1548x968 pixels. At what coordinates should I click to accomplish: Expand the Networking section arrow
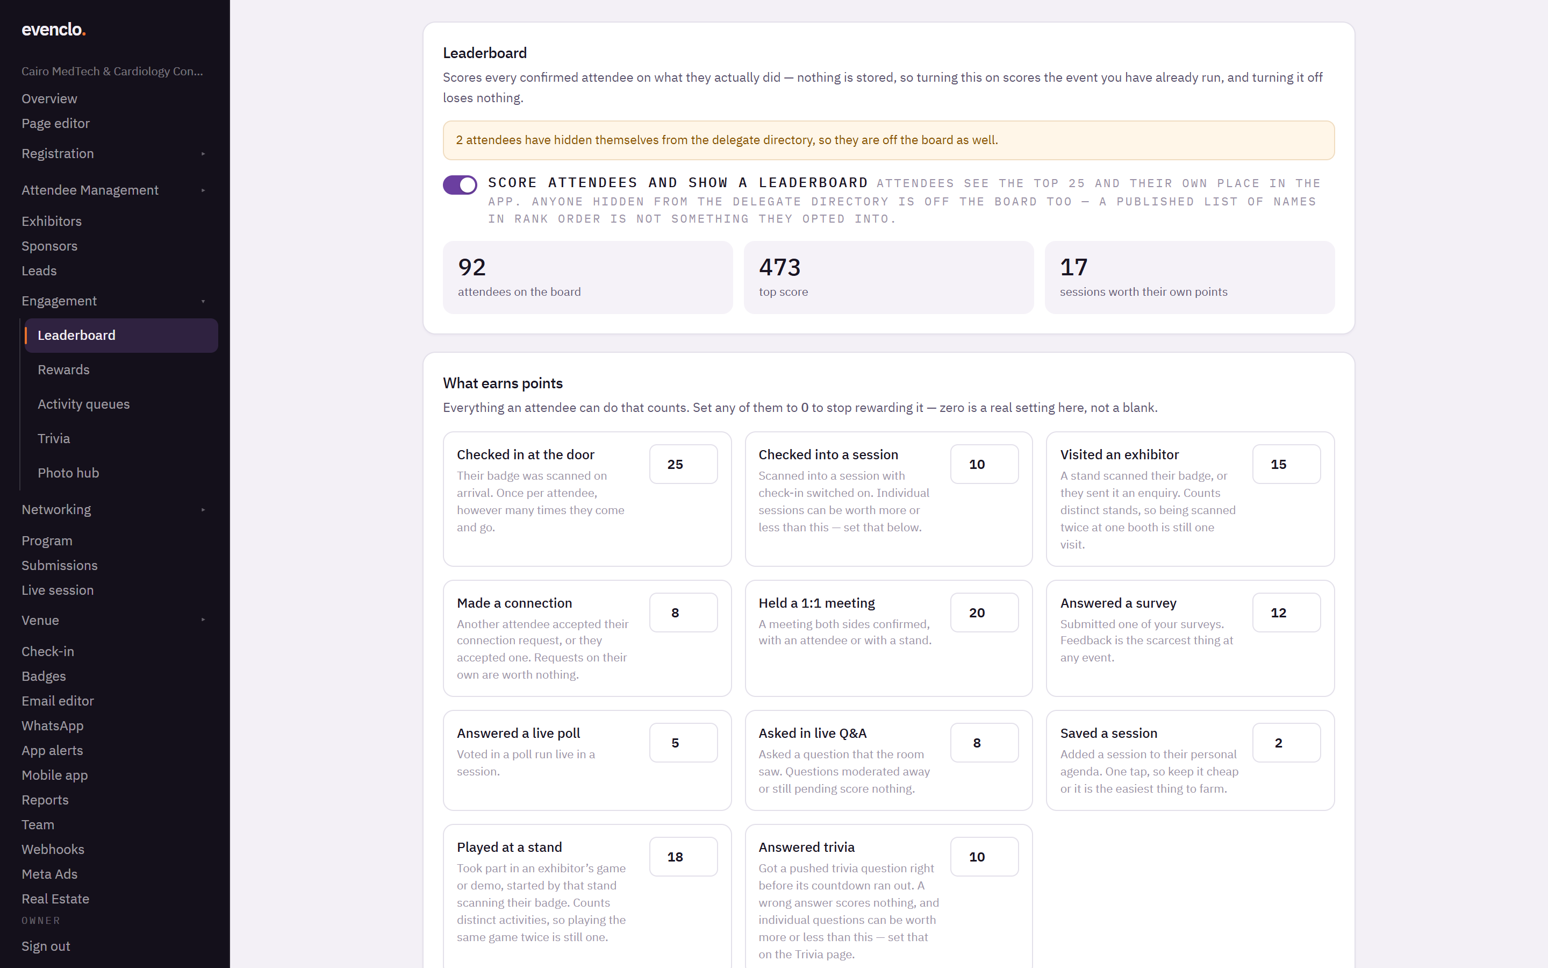203,510
